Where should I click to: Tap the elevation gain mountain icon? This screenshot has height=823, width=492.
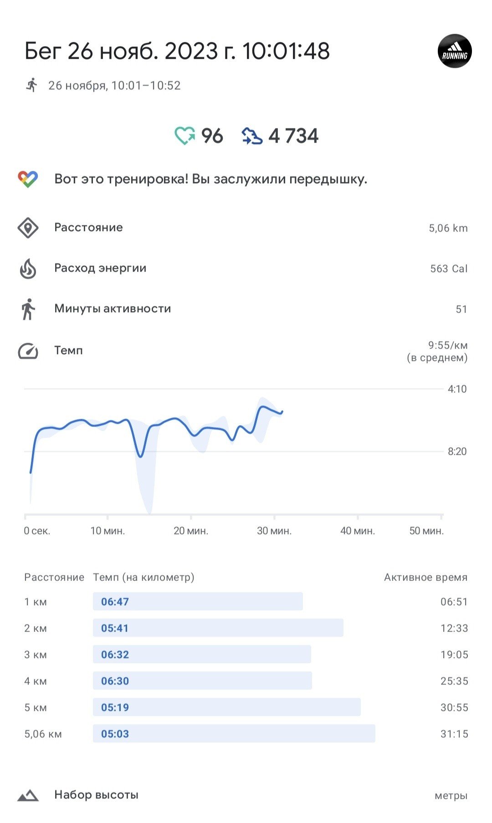(28, 795)
